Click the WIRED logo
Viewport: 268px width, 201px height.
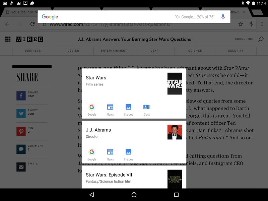(x=29, y=39)
